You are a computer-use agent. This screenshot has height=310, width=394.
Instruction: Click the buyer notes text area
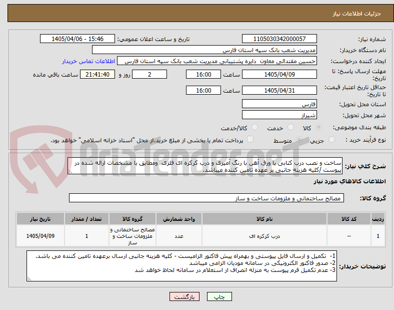pyautogui.click(x=181, y=266)
